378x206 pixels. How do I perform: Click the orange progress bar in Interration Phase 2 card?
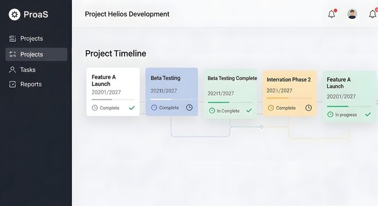[289, 98]
